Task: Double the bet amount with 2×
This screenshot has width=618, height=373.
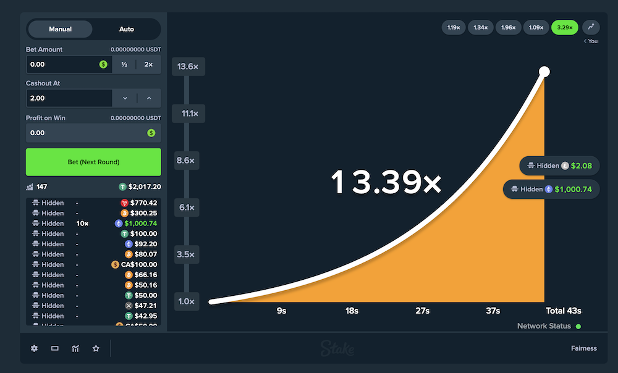Action: (148, 64)
